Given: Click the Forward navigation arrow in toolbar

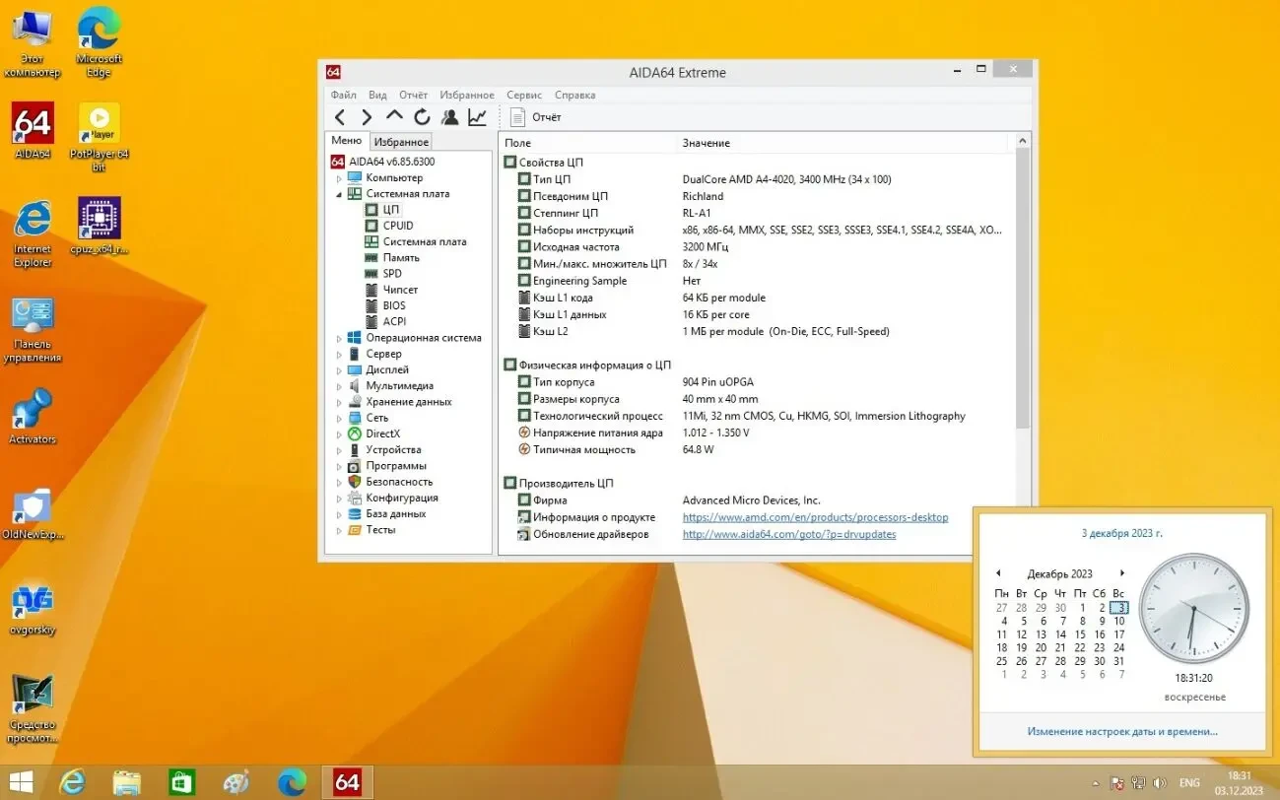Looking at the screenshot, I should (x=367, y=117).
